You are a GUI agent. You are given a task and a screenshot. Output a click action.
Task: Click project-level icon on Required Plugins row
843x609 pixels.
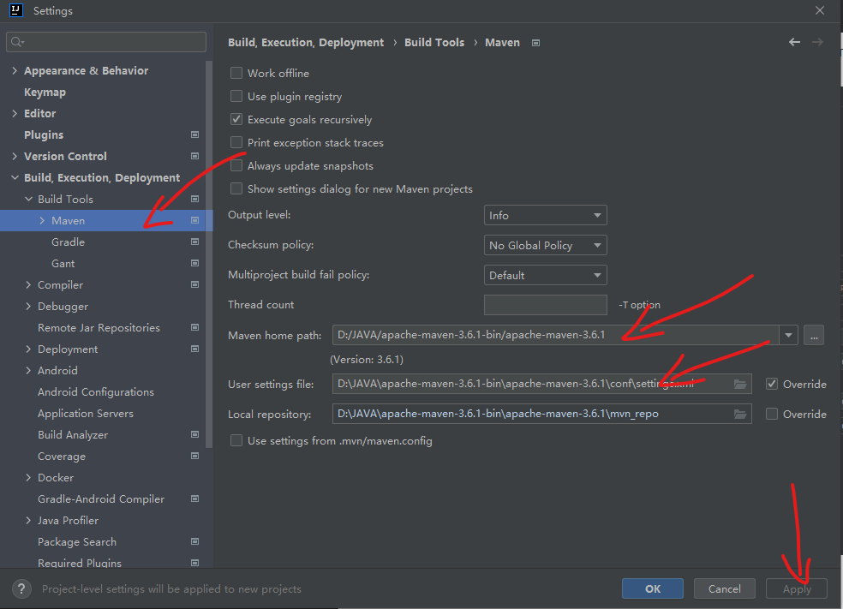coord(195,563)
